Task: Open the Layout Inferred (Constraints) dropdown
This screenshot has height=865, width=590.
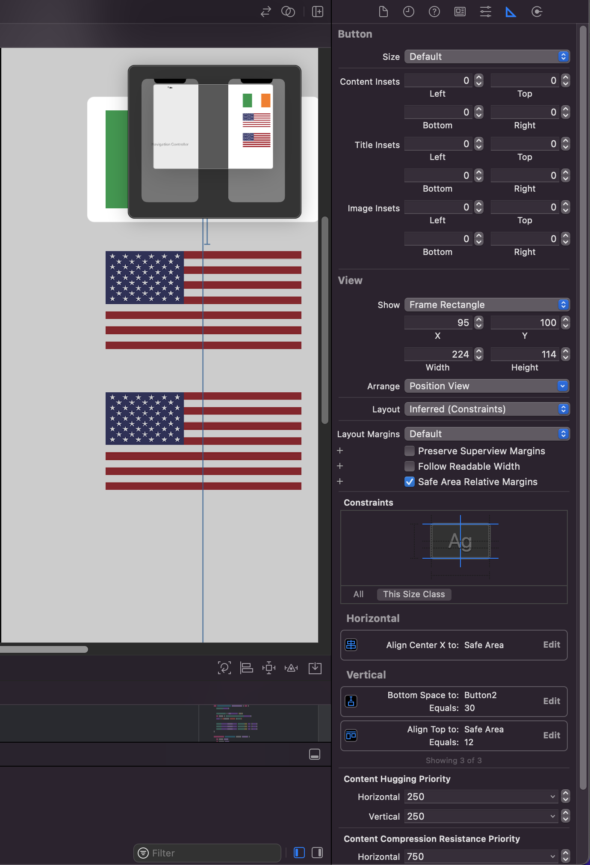Action: (x=487, y=409)
